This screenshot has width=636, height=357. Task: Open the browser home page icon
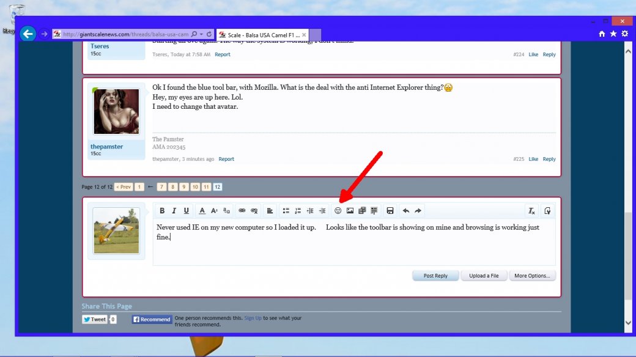(x=602, y=34)
